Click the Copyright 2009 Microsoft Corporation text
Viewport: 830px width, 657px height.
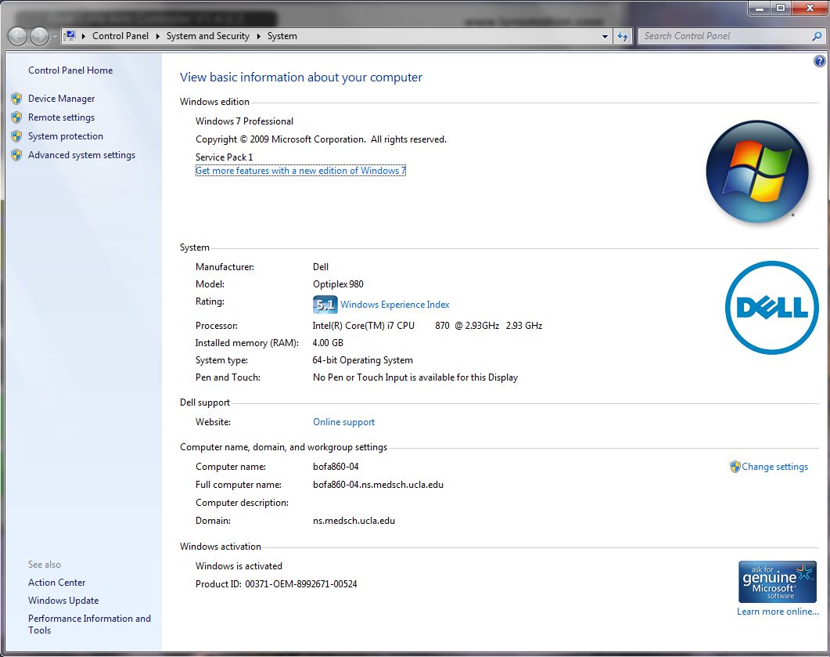(321, 139)
